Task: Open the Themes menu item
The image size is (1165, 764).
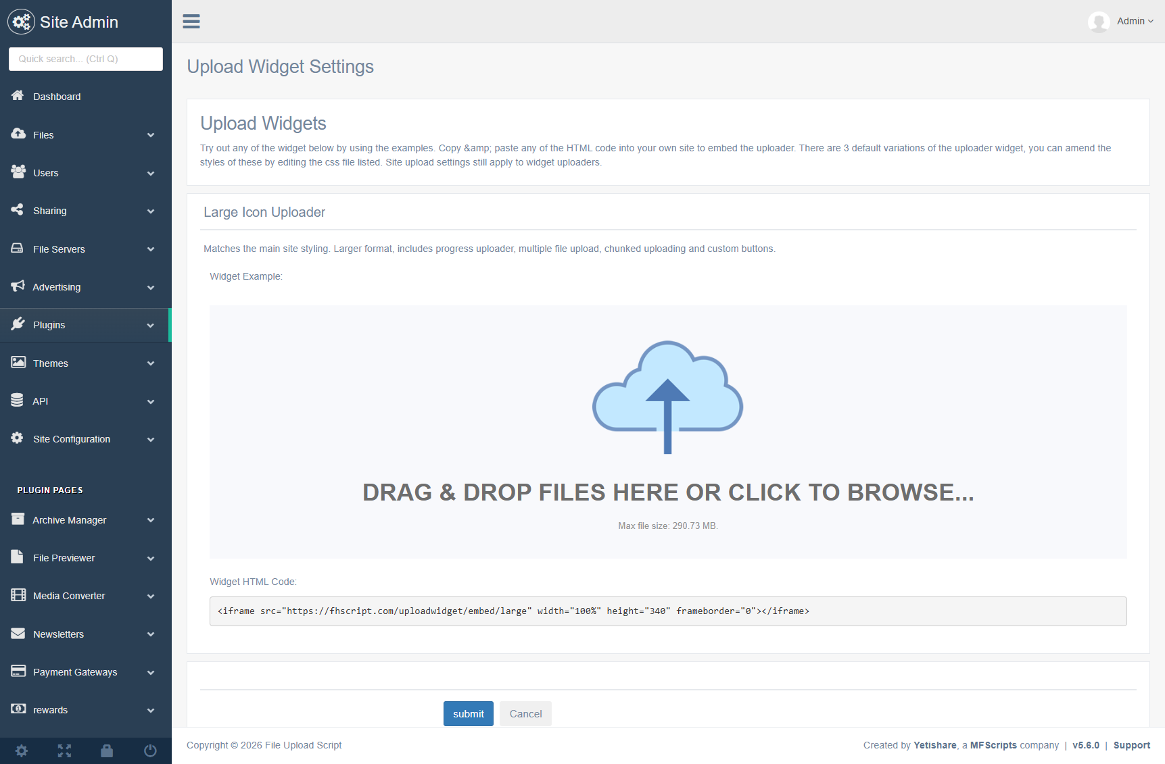Action: click(51, 363)
